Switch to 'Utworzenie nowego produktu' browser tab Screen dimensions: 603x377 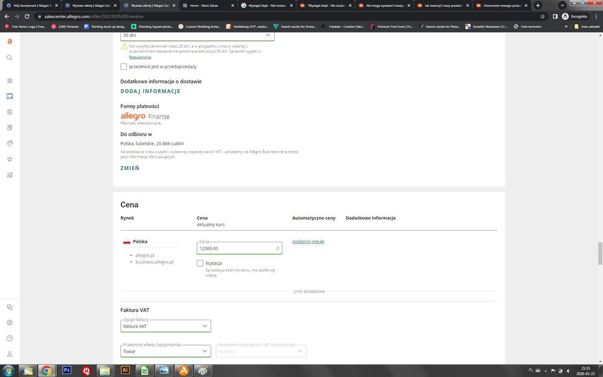[498, 5]
